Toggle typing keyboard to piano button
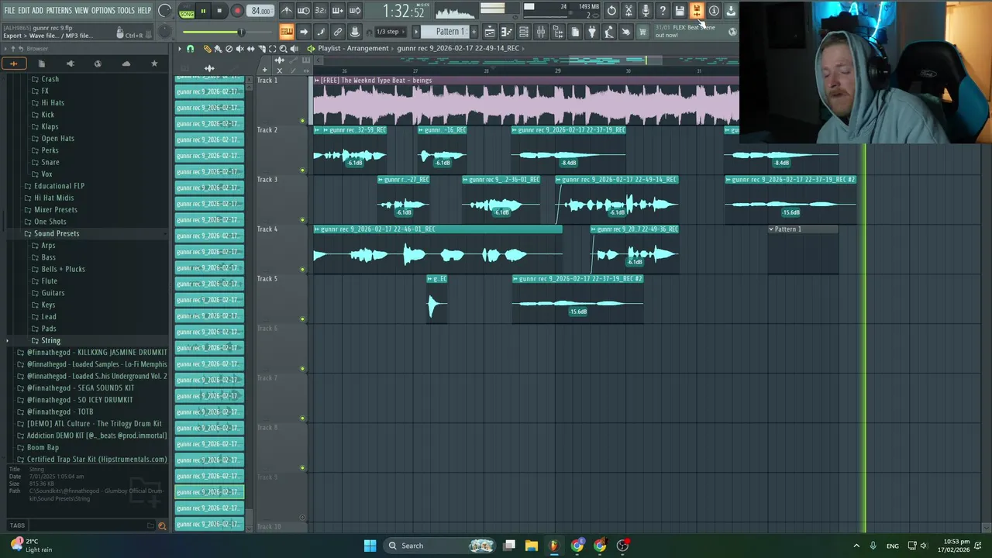The height and width of the screenshot is (558, 992). pos(287,32)
